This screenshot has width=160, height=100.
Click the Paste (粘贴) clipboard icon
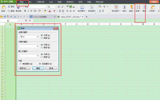coord(4,7)
